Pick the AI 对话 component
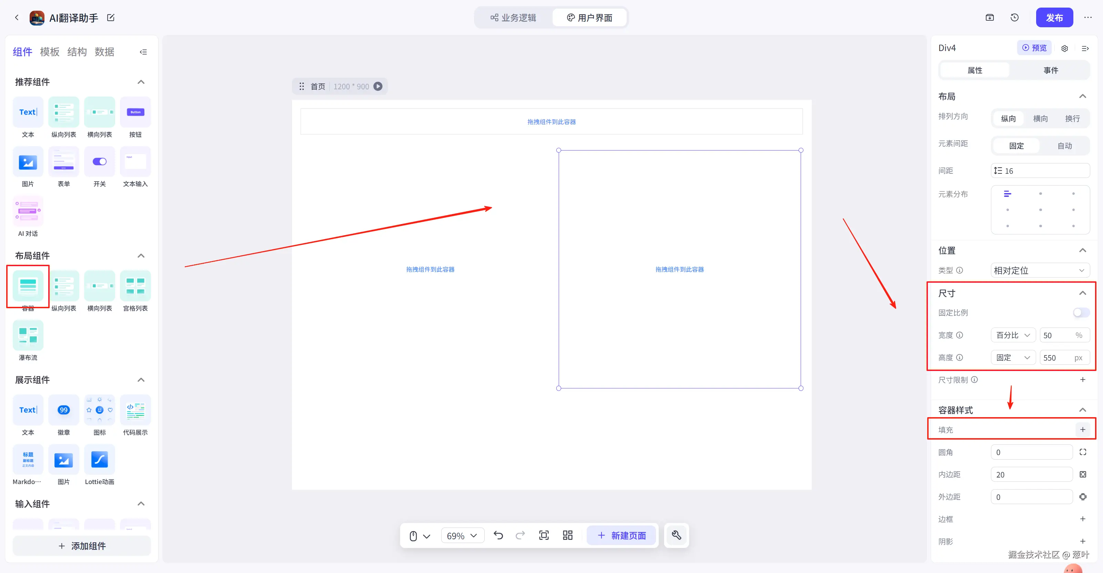The image size is (1103, 573). (28, 211)
